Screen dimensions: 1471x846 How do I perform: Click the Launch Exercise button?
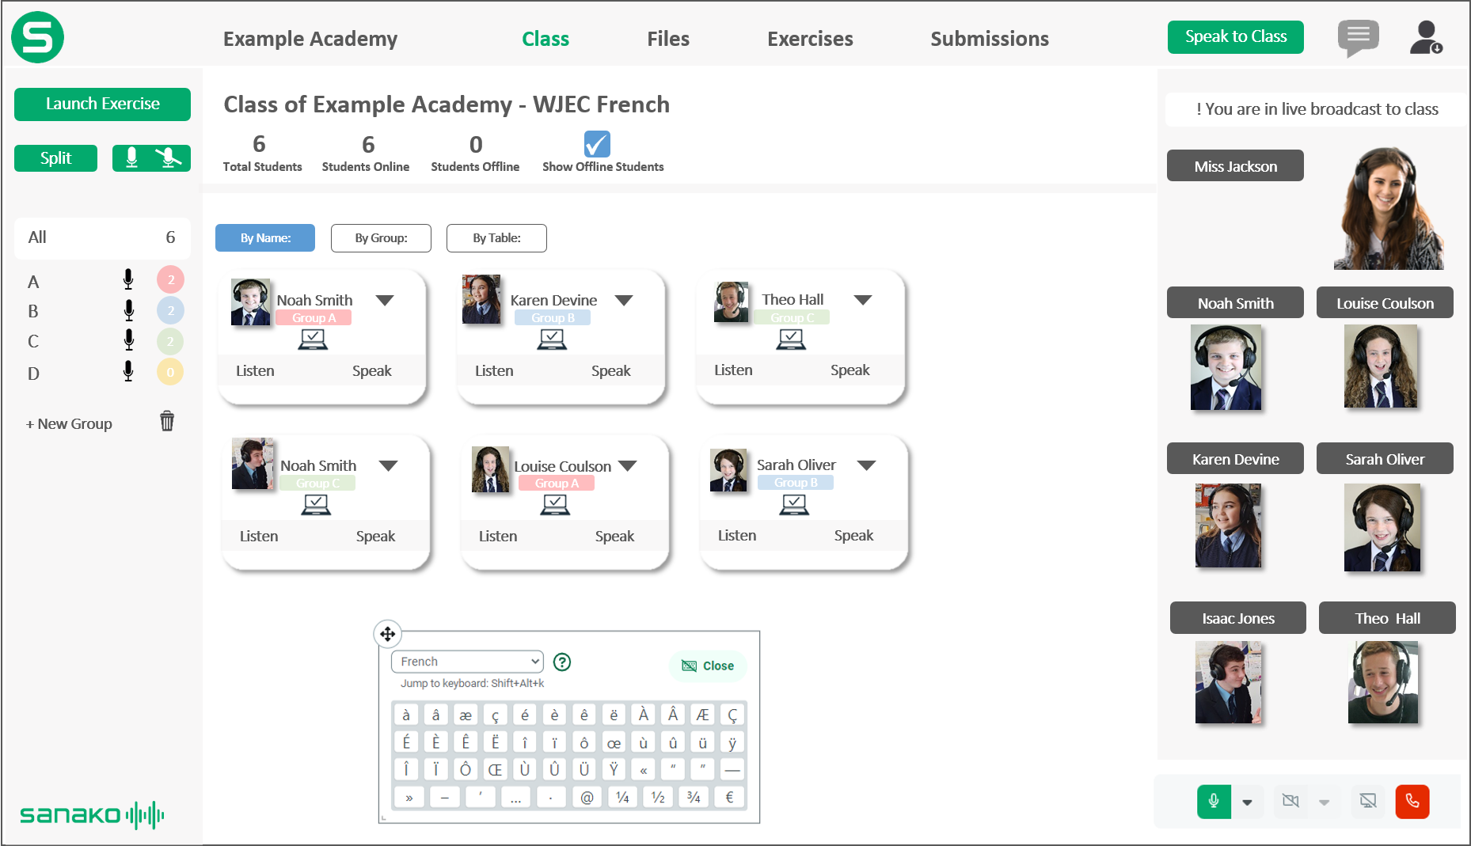(x=102, y=104)
